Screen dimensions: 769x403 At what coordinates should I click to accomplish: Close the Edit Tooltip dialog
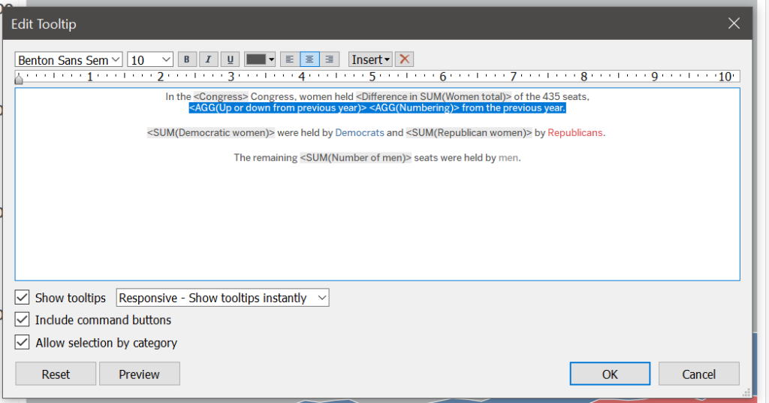pyautogui.click(x=734, y=23)
